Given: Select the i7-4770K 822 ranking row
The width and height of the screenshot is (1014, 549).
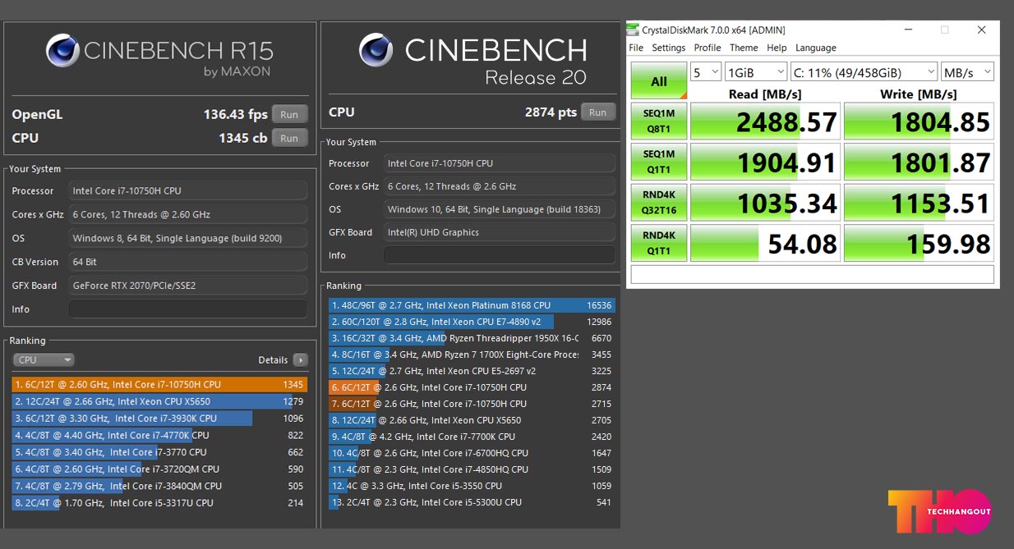Looking at the screenshot, I should coord(159,436).
